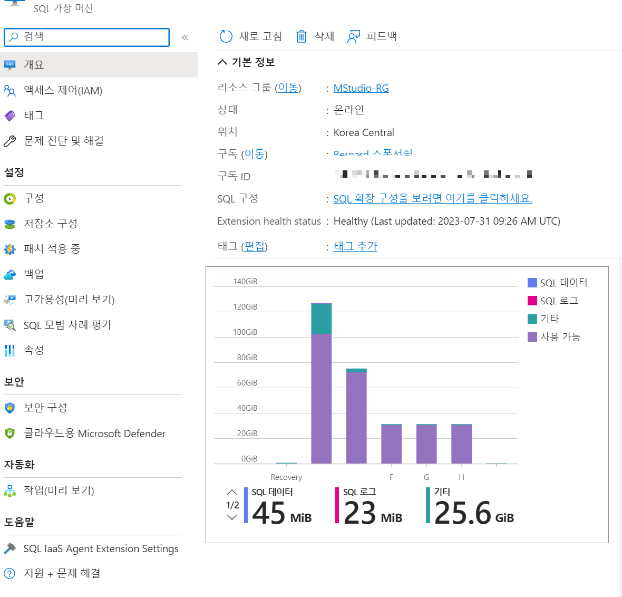Collapse the sidebar with double chevron
This screenshot has height=597, width=622.
(x=185, y=37)
